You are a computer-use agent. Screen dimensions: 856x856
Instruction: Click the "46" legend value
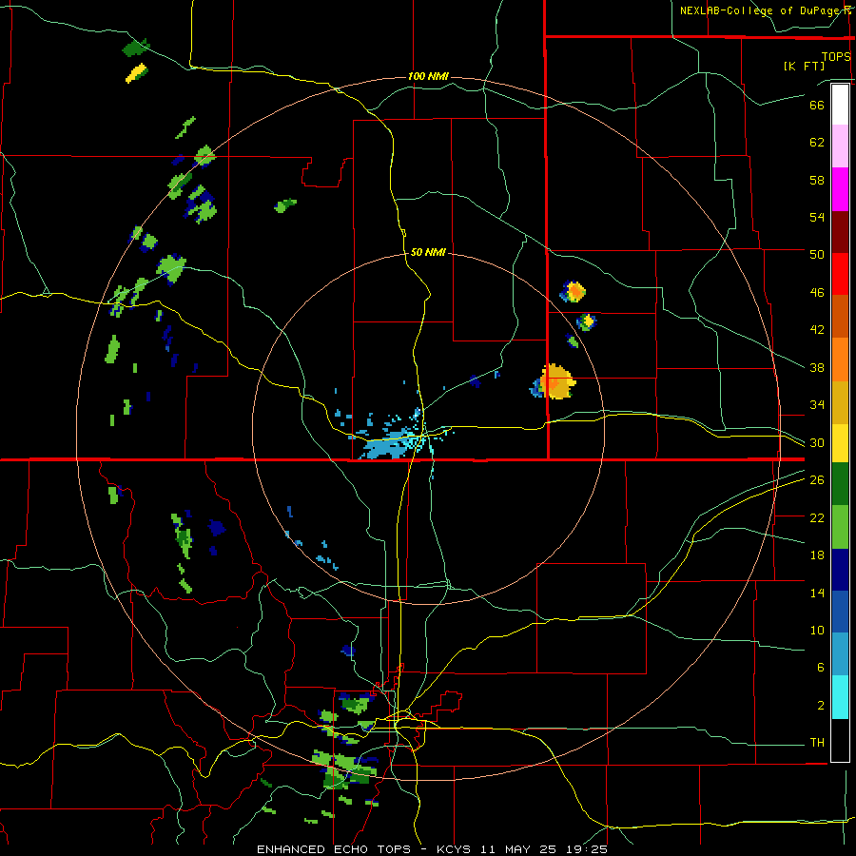click(817, 293)
